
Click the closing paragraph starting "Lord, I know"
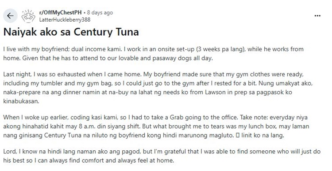(162, 156)
